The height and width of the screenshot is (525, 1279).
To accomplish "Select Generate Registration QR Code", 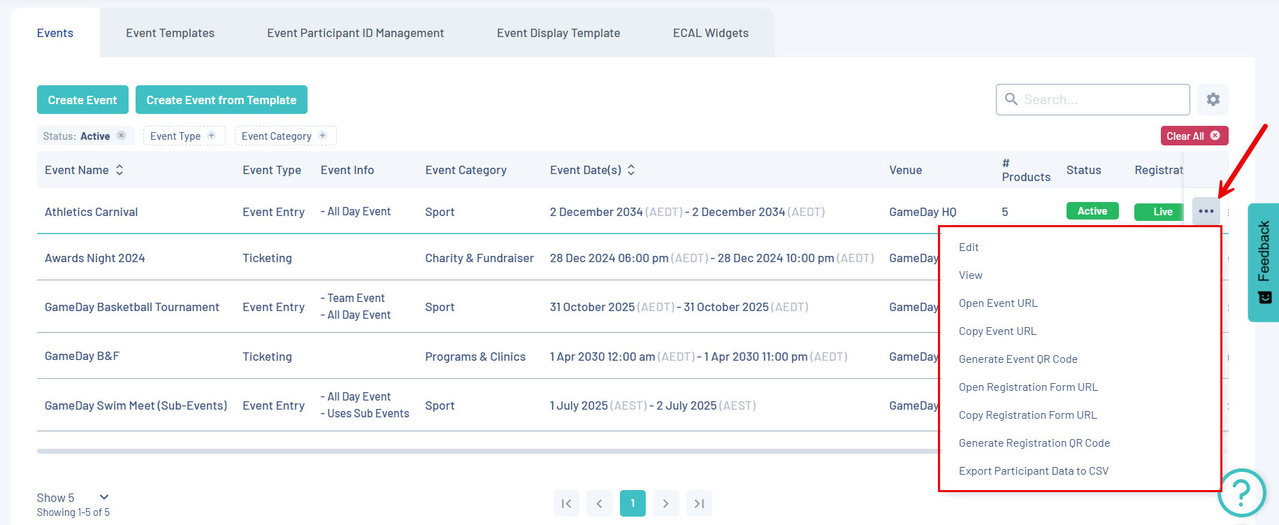I will pos(1034,443).
